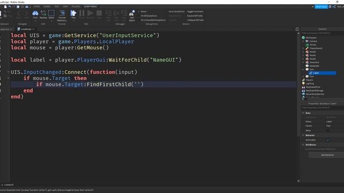
Task: Open the MODEL ribbon tab
Action: click(x=47, y=6)
